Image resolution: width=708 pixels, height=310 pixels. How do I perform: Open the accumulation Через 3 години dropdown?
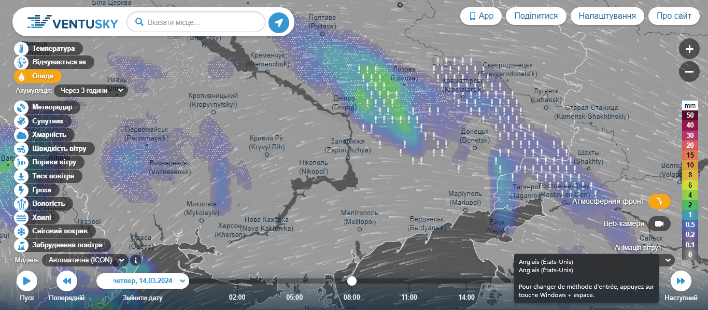(91, 90)
